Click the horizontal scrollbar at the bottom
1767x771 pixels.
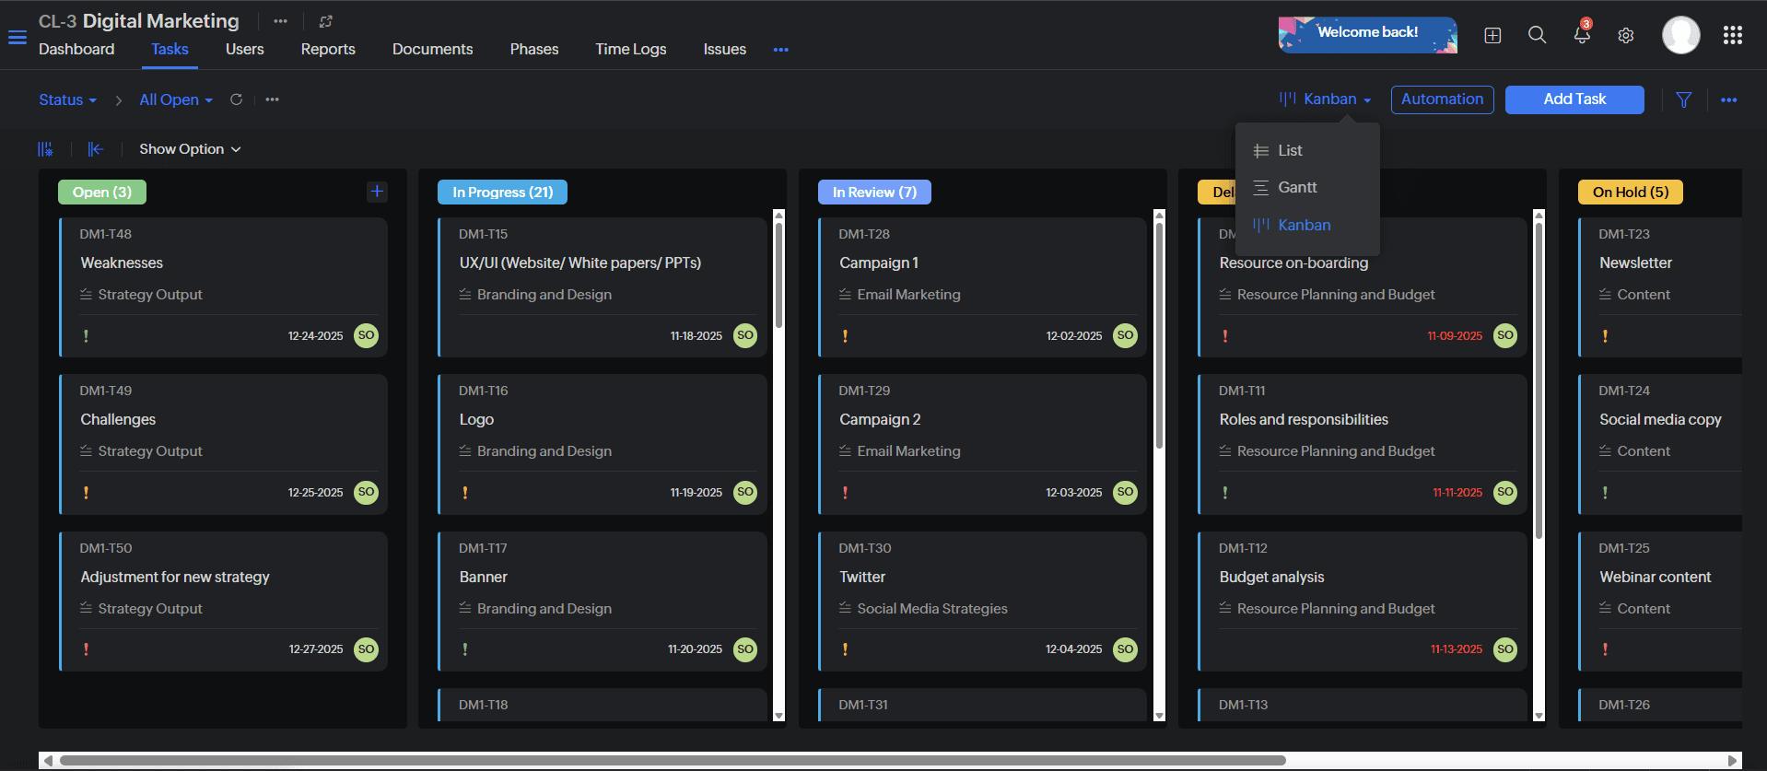(x=673, y=760)
